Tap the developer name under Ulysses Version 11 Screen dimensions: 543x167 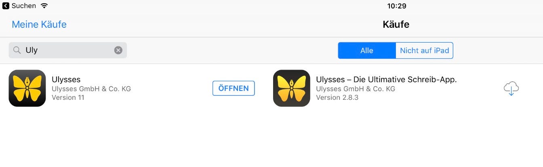coord(91,89)
